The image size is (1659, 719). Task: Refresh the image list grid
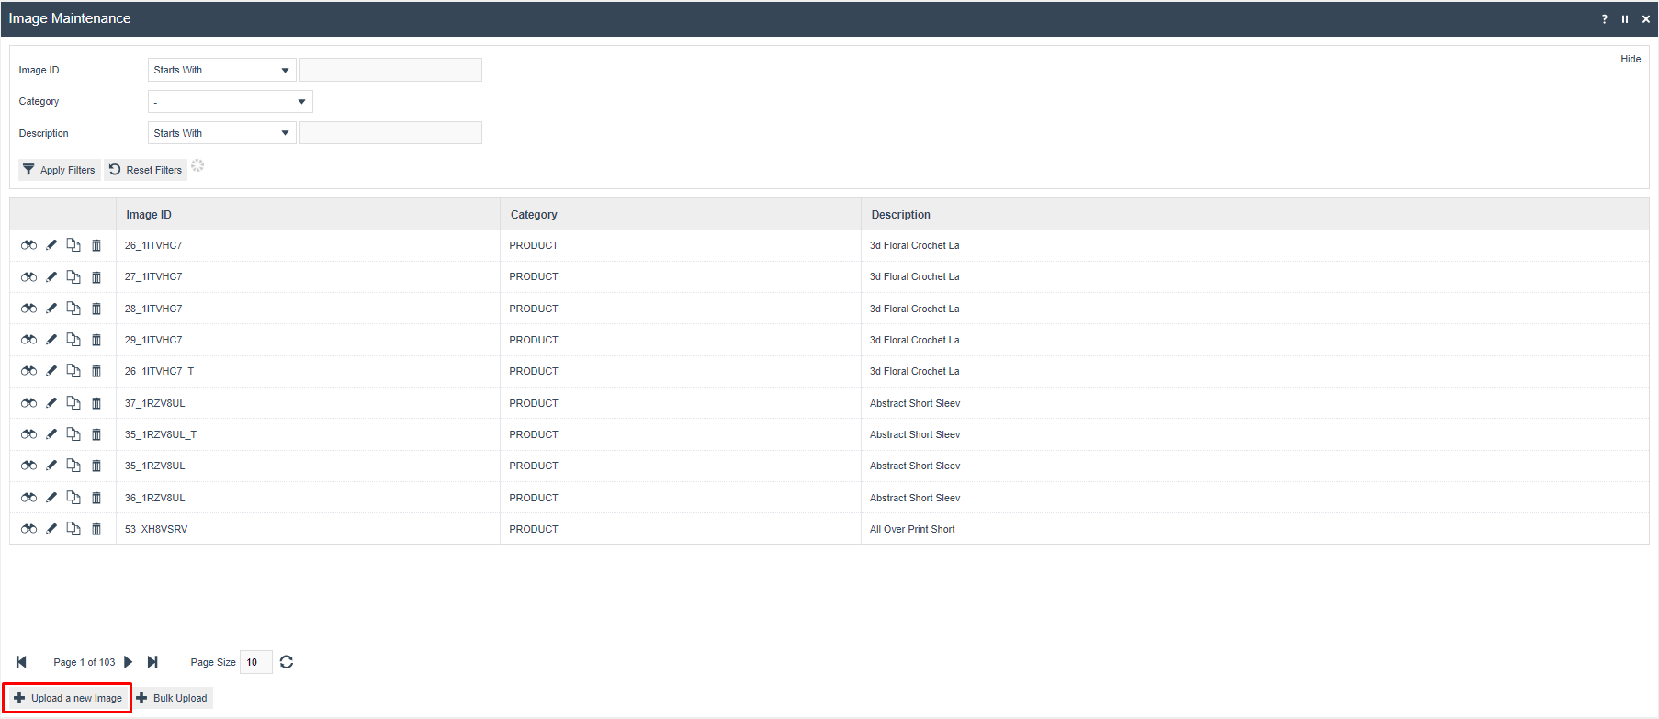coord(287,662)
